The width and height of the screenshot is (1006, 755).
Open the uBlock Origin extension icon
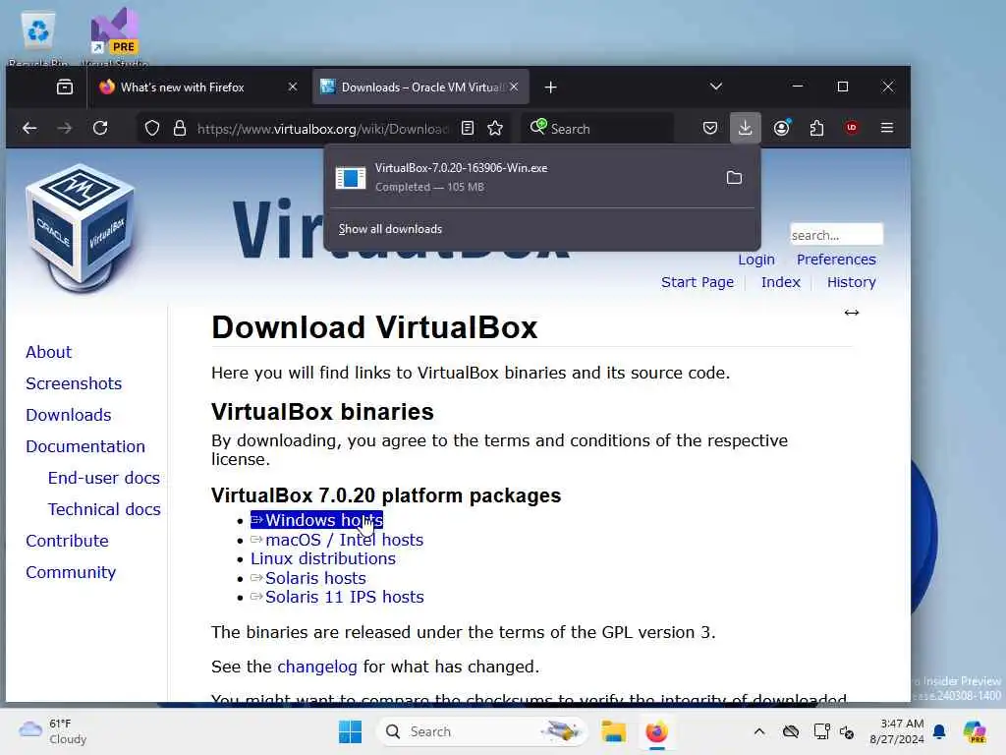(x=852, y=128)
